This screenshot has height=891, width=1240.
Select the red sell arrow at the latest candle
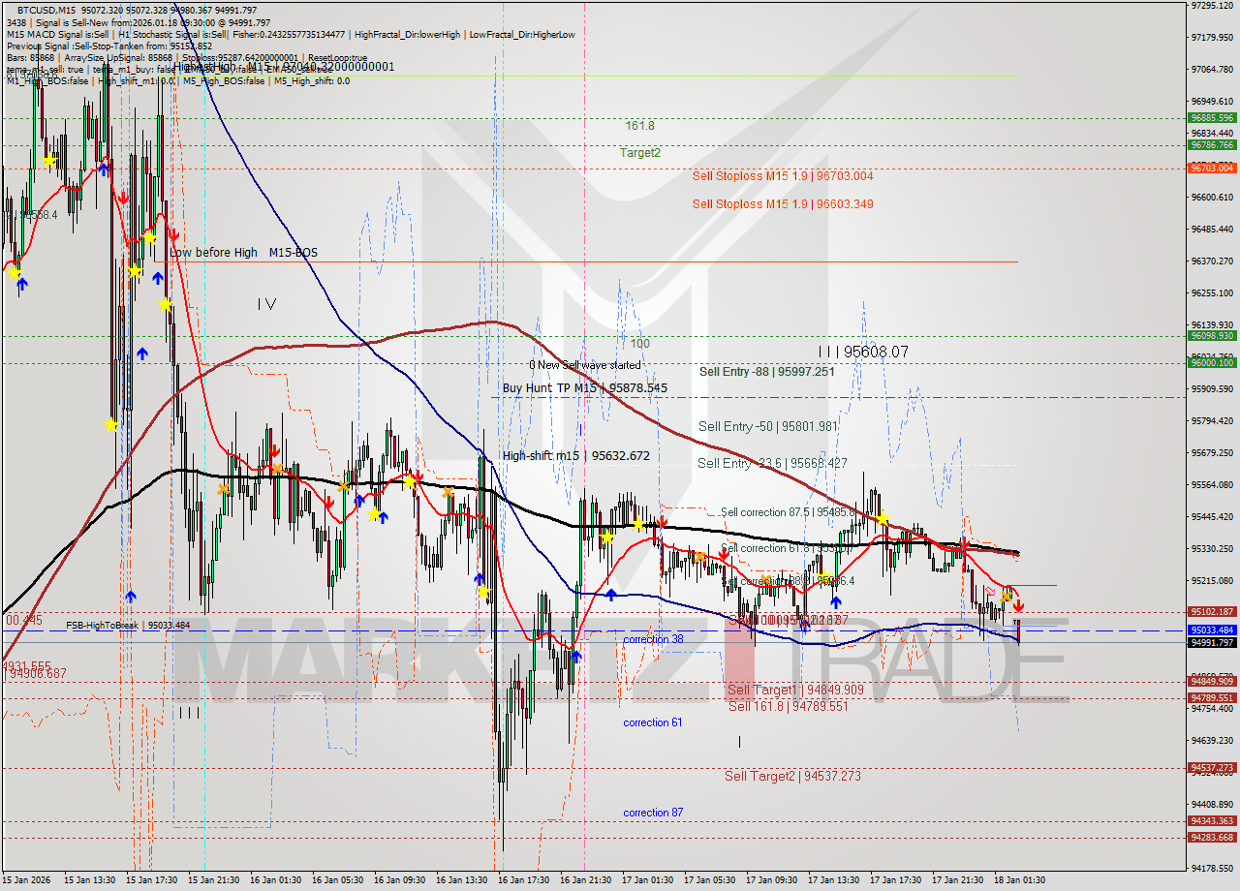[x=1018, y=604]
